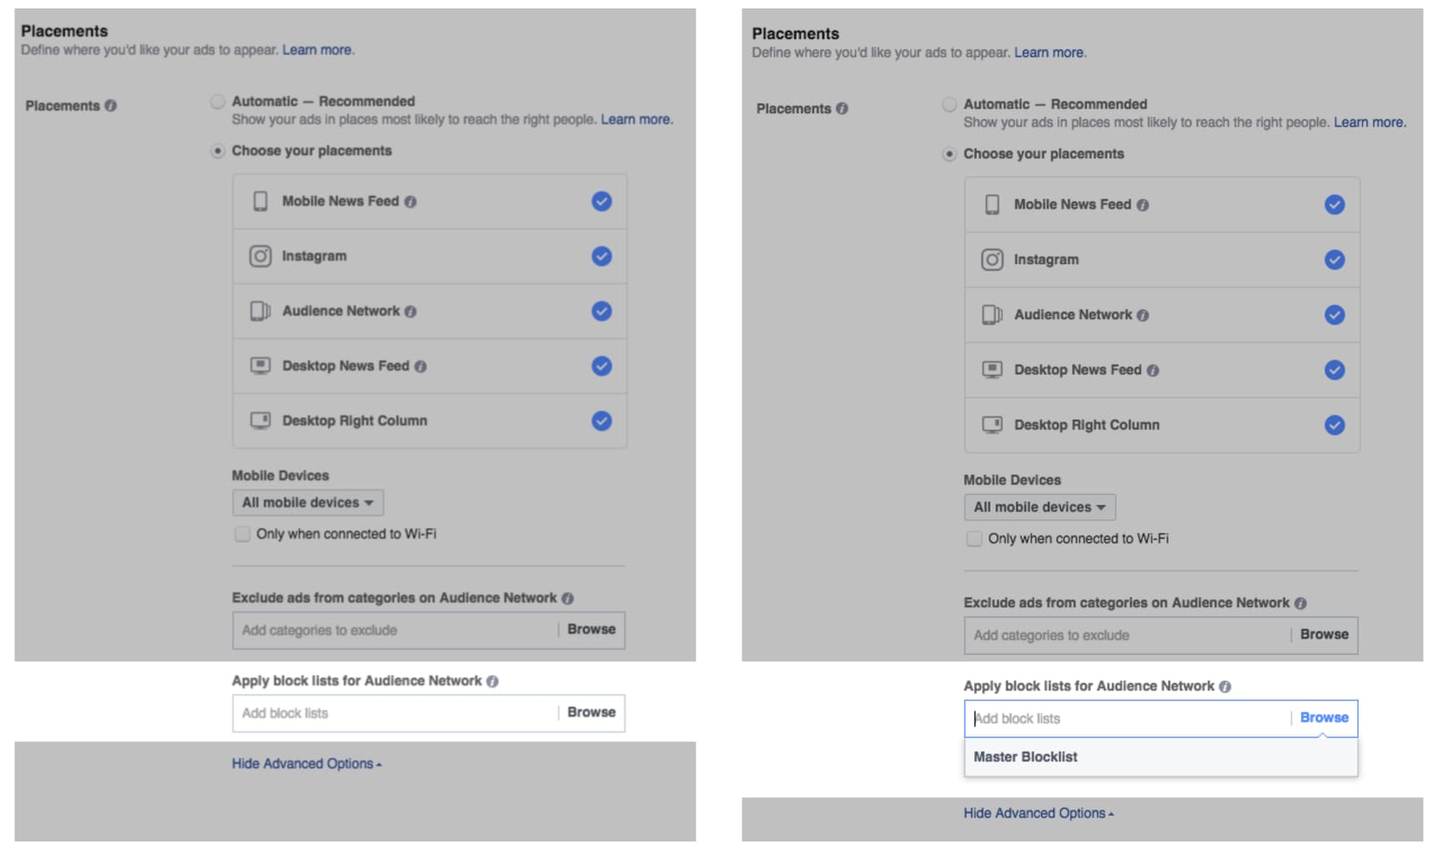Click blue Browse in right block lists field
Image resolution: width=1443 pixels, height=854 pixels.
click(1324, 718)
